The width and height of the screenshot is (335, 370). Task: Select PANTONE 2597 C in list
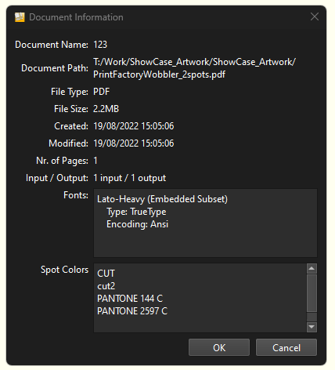132,311
